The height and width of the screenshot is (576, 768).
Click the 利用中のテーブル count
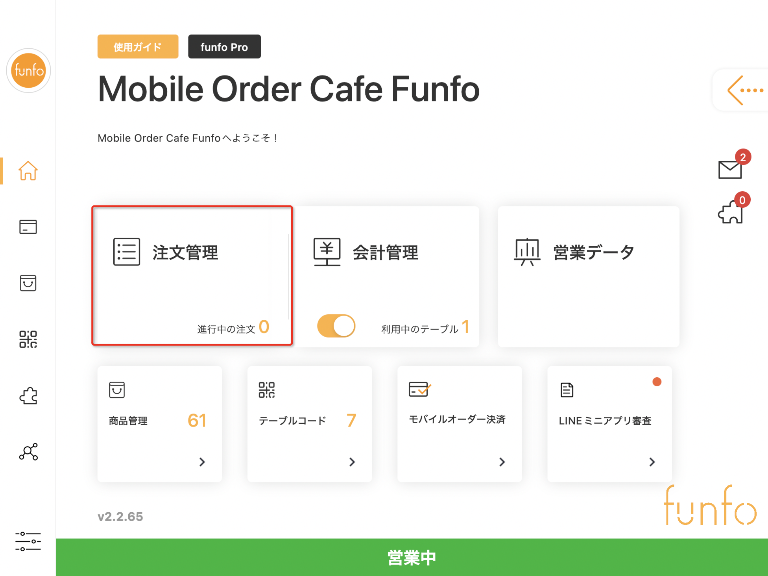tap(466, 327)
